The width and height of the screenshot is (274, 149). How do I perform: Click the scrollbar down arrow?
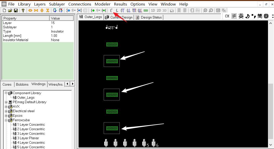coord(271,145)
